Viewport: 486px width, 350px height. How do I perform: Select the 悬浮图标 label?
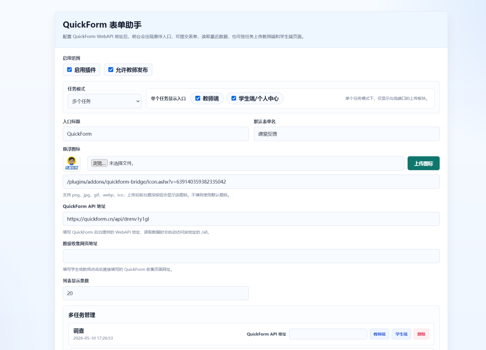[71, 149]
